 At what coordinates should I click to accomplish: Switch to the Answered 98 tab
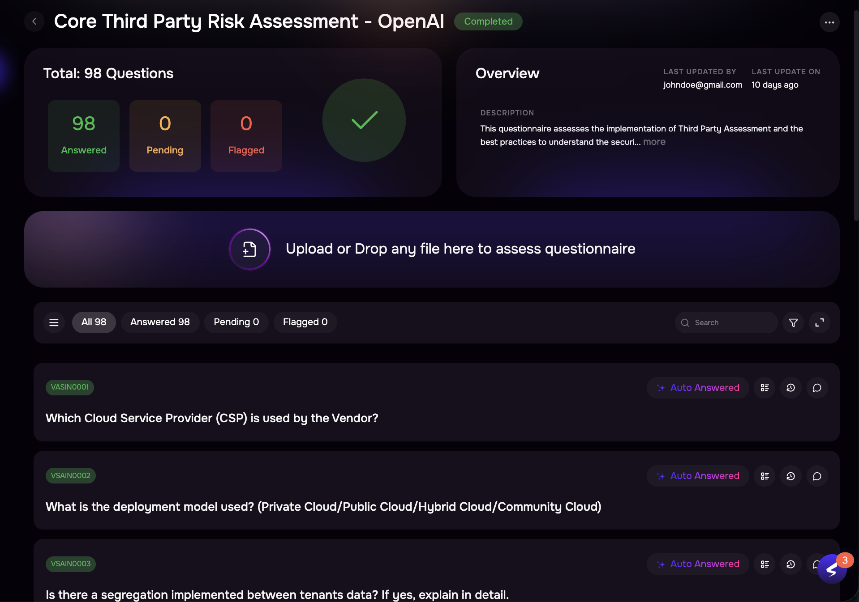click(160, 322)
